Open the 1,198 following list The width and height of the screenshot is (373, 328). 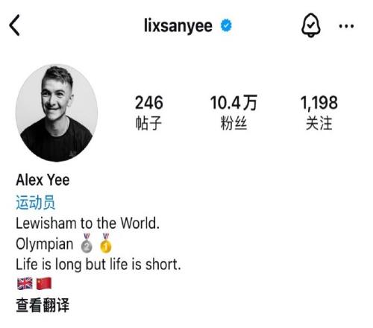(x=319, y=103)
